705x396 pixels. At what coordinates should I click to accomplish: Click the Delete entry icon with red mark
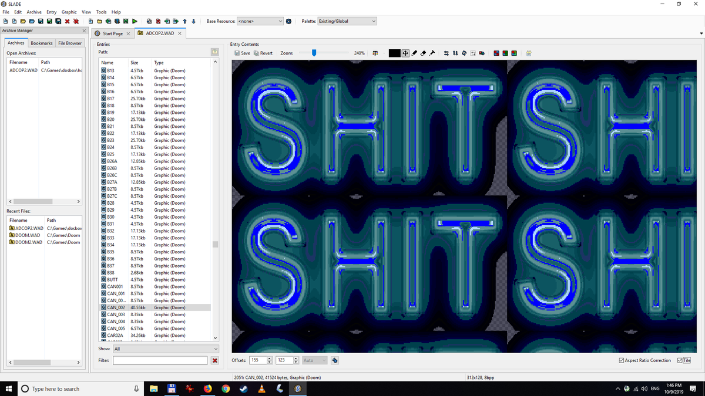[158, 21]
